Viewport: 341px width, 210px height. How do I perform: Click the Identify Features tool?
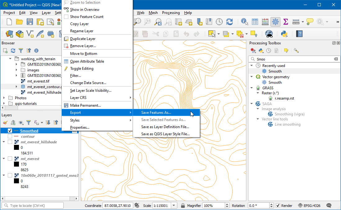(245, 22)
